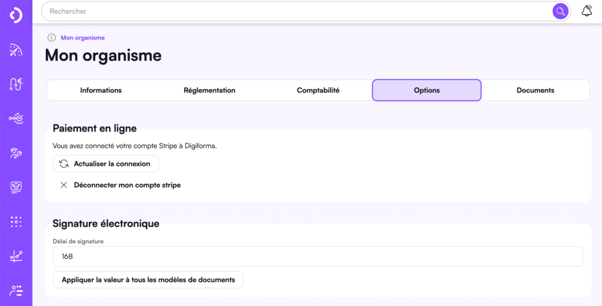Open the list settings icon at sidebar bottom
The image size is (602, 306).
[x=16, y=291]
